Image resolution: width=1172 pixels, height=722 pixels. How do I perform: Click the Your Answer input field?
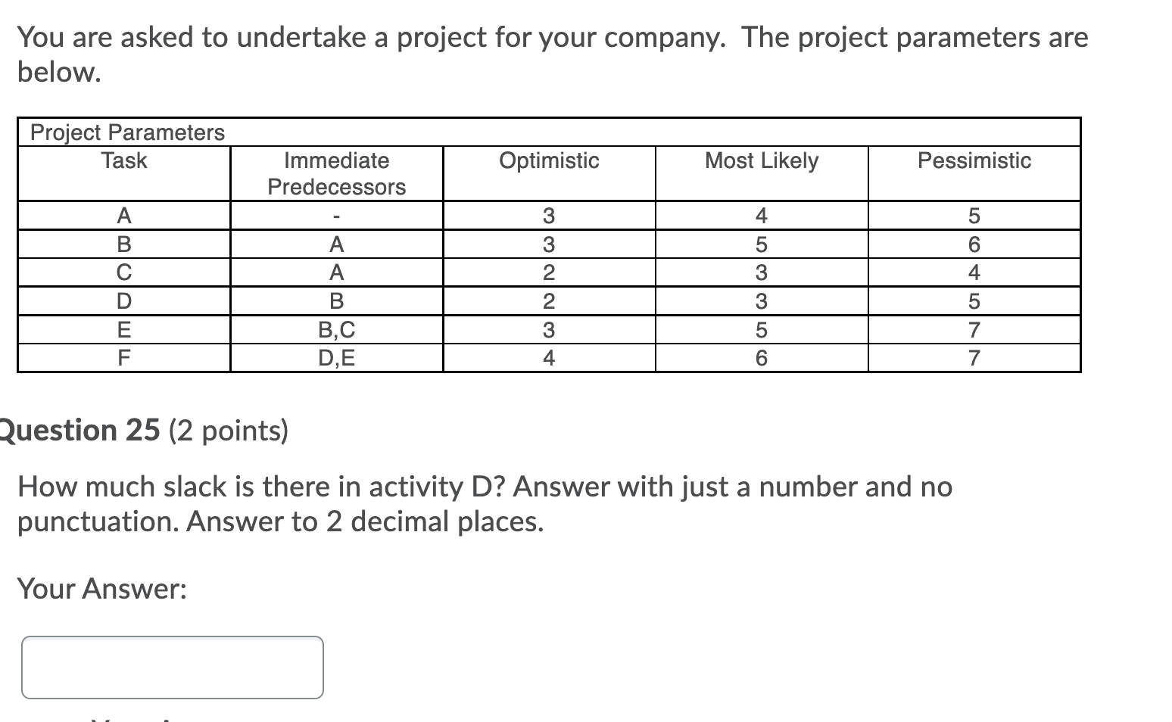click(173, 667)
